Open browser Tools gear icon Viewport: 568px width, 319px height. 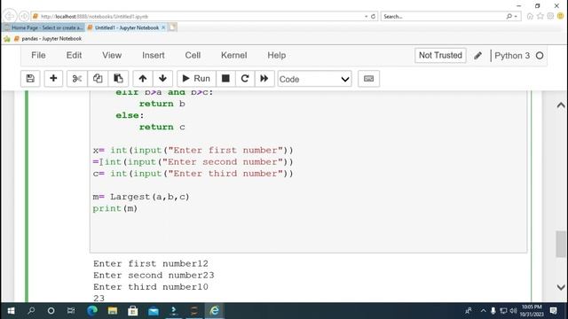(550, 16)
